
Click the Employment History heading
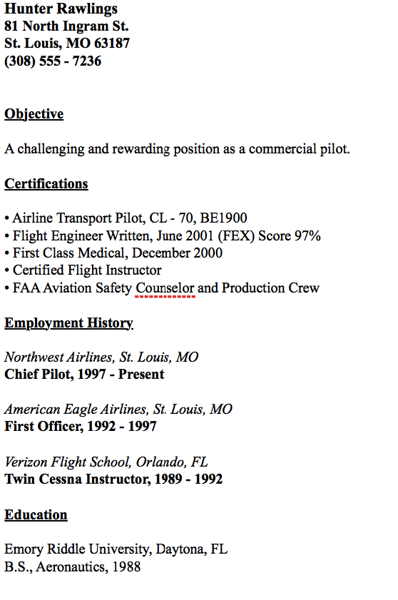click(69, 323)
